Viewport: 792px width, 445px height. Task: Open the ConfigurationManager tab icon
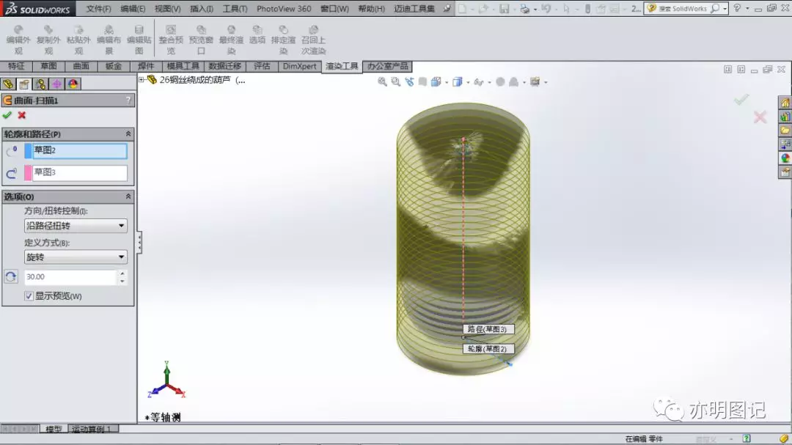pos(40,84)
